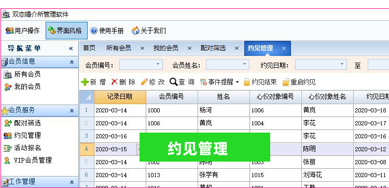This screenshot has width=389, height=188.
Task: Select row 2 by its row header
Action: tap(87, 123)
